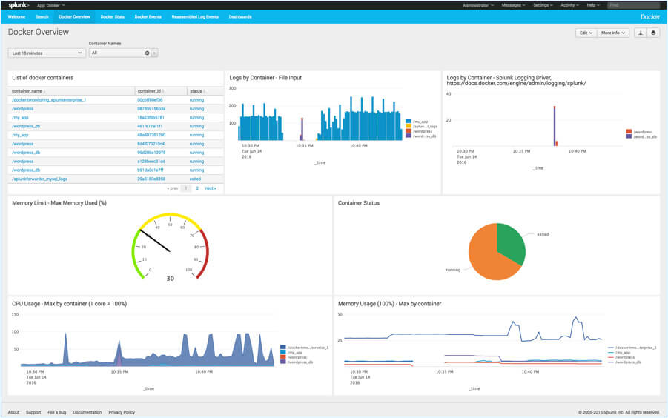The height and width of the screenshot is (418, 668).
Task: Click the blue /my_app swatch in File Input legend
Action: (x=409, y=122)
